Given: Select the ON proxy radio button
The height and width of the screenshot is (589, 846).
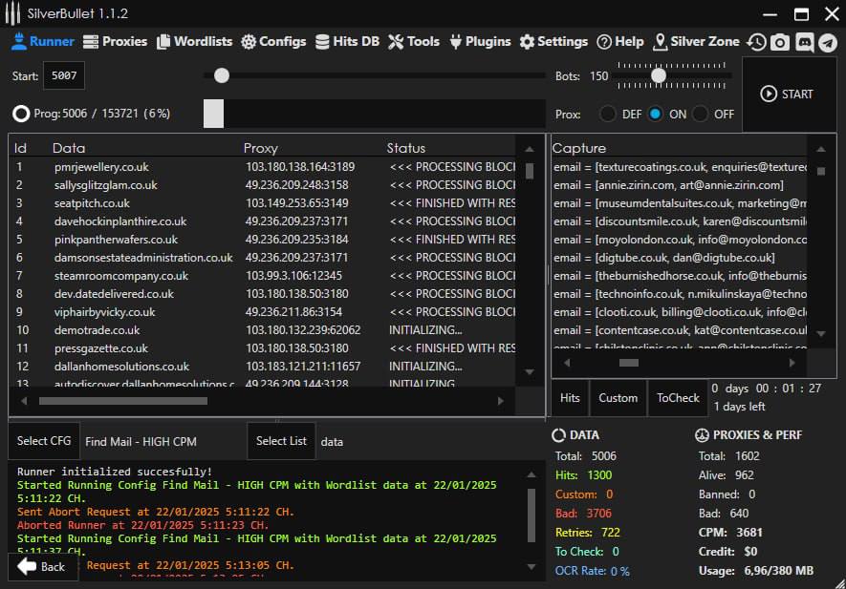Looking at the screenshot, I should pyautogui.click(x=655, y=114).
